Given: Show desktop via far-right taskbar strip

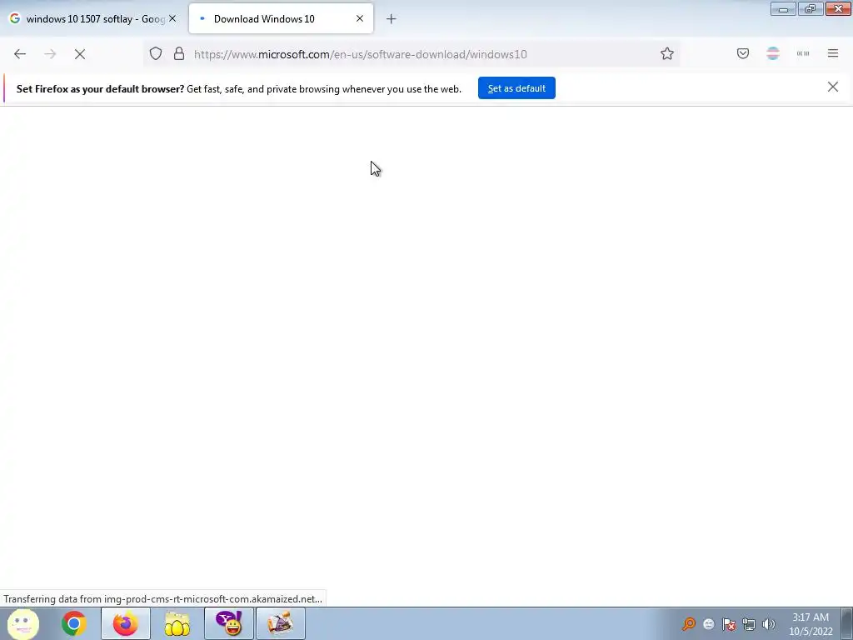Looking at the screenshot, I should click(x=847, y=623).
